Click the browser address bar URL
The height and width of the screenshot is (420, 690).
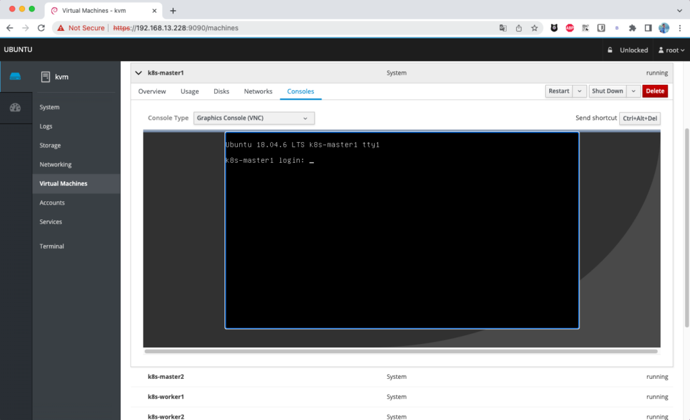tap(176, 28)
